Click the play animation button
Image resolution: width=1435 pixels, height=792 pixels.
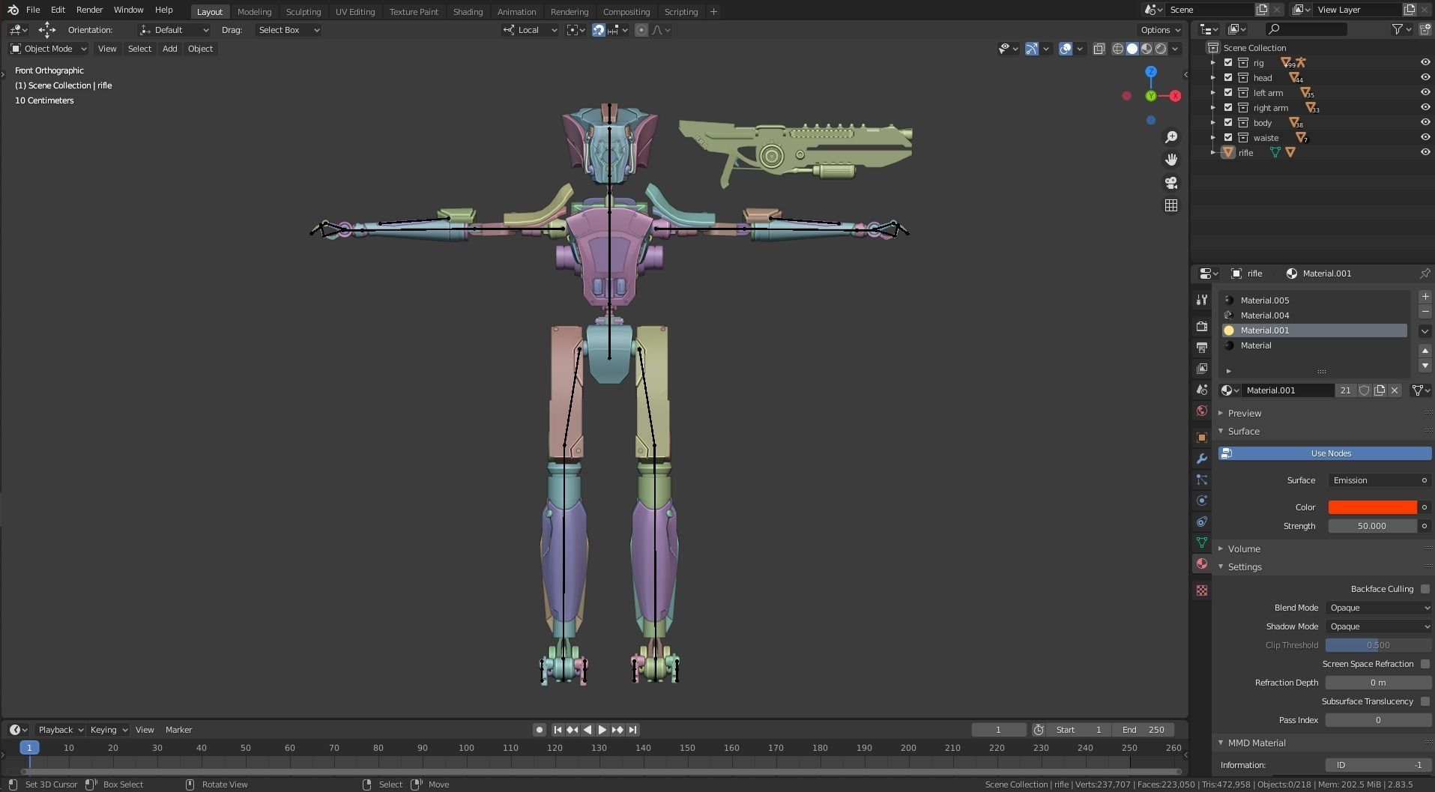pyautogui.click(x=602, y=730)
